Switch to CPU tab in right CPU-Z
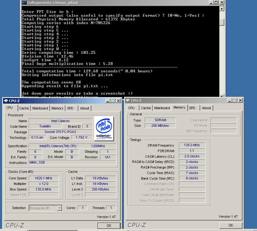This screenshot has width=257, height=231. click(131, 108)
